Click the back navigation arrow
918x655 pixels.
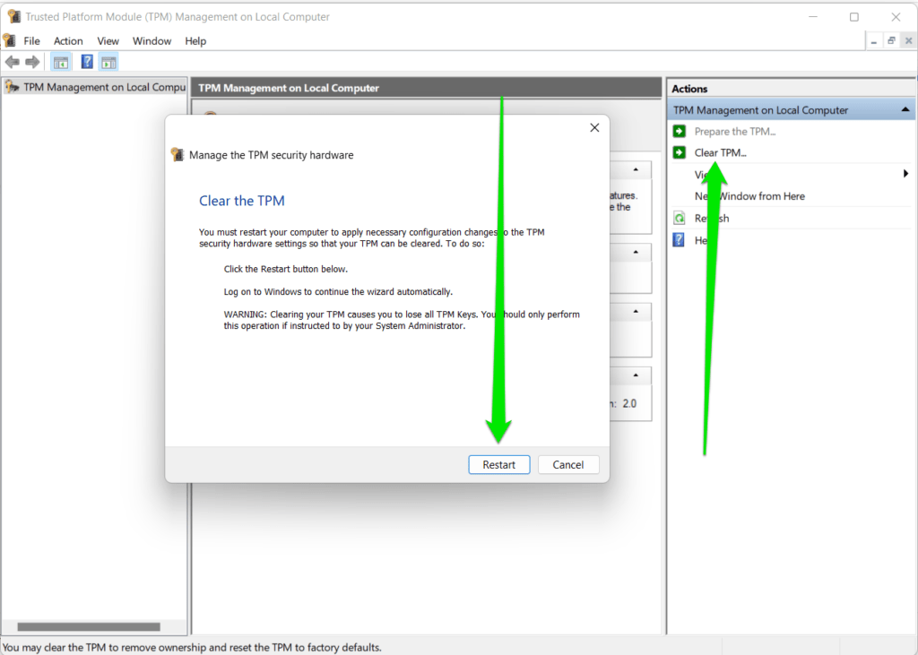[x=12, y=61]
